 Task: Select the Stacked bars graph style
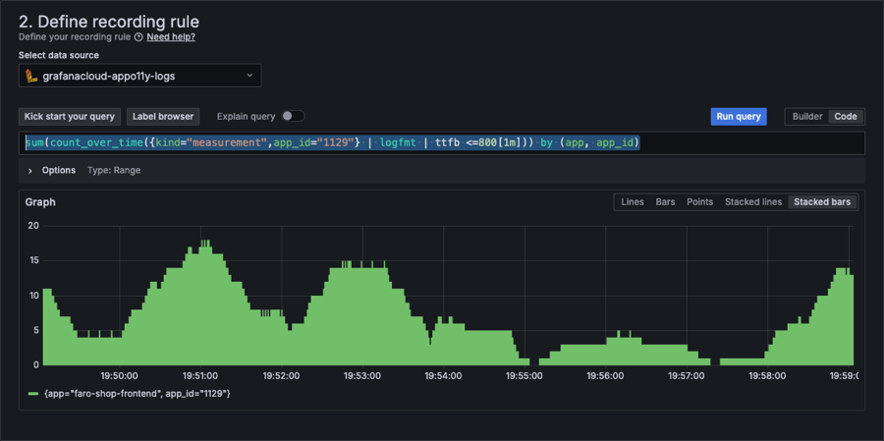pyautogui.click(x=822, y=202)
